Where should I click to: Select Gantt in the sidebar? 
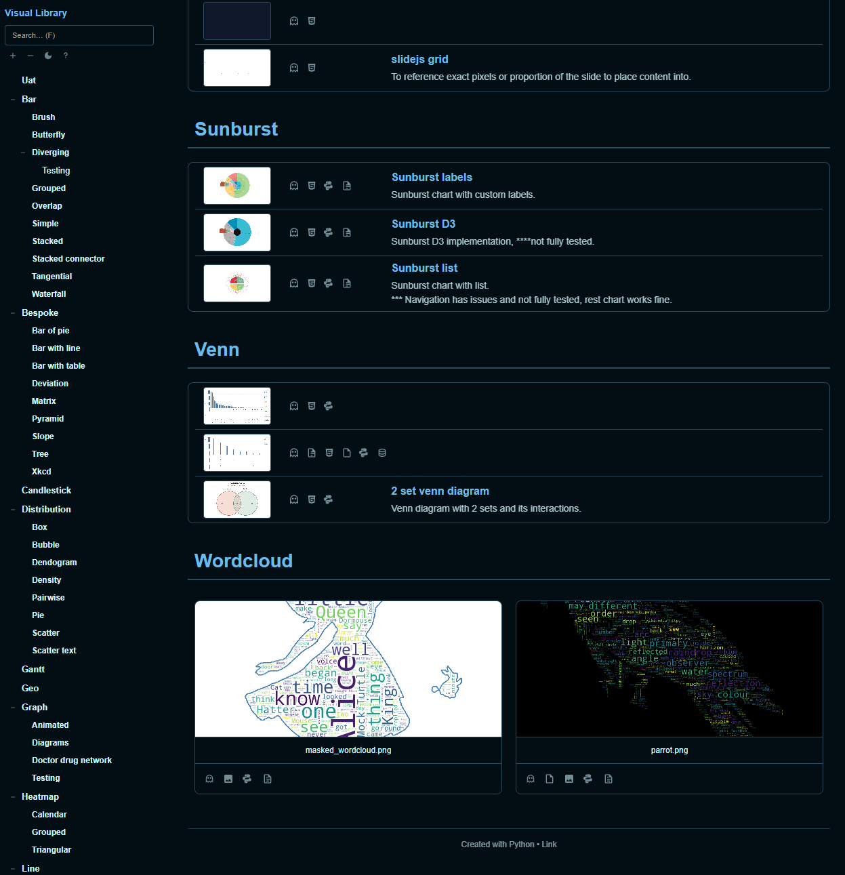[x=33, y=669]
